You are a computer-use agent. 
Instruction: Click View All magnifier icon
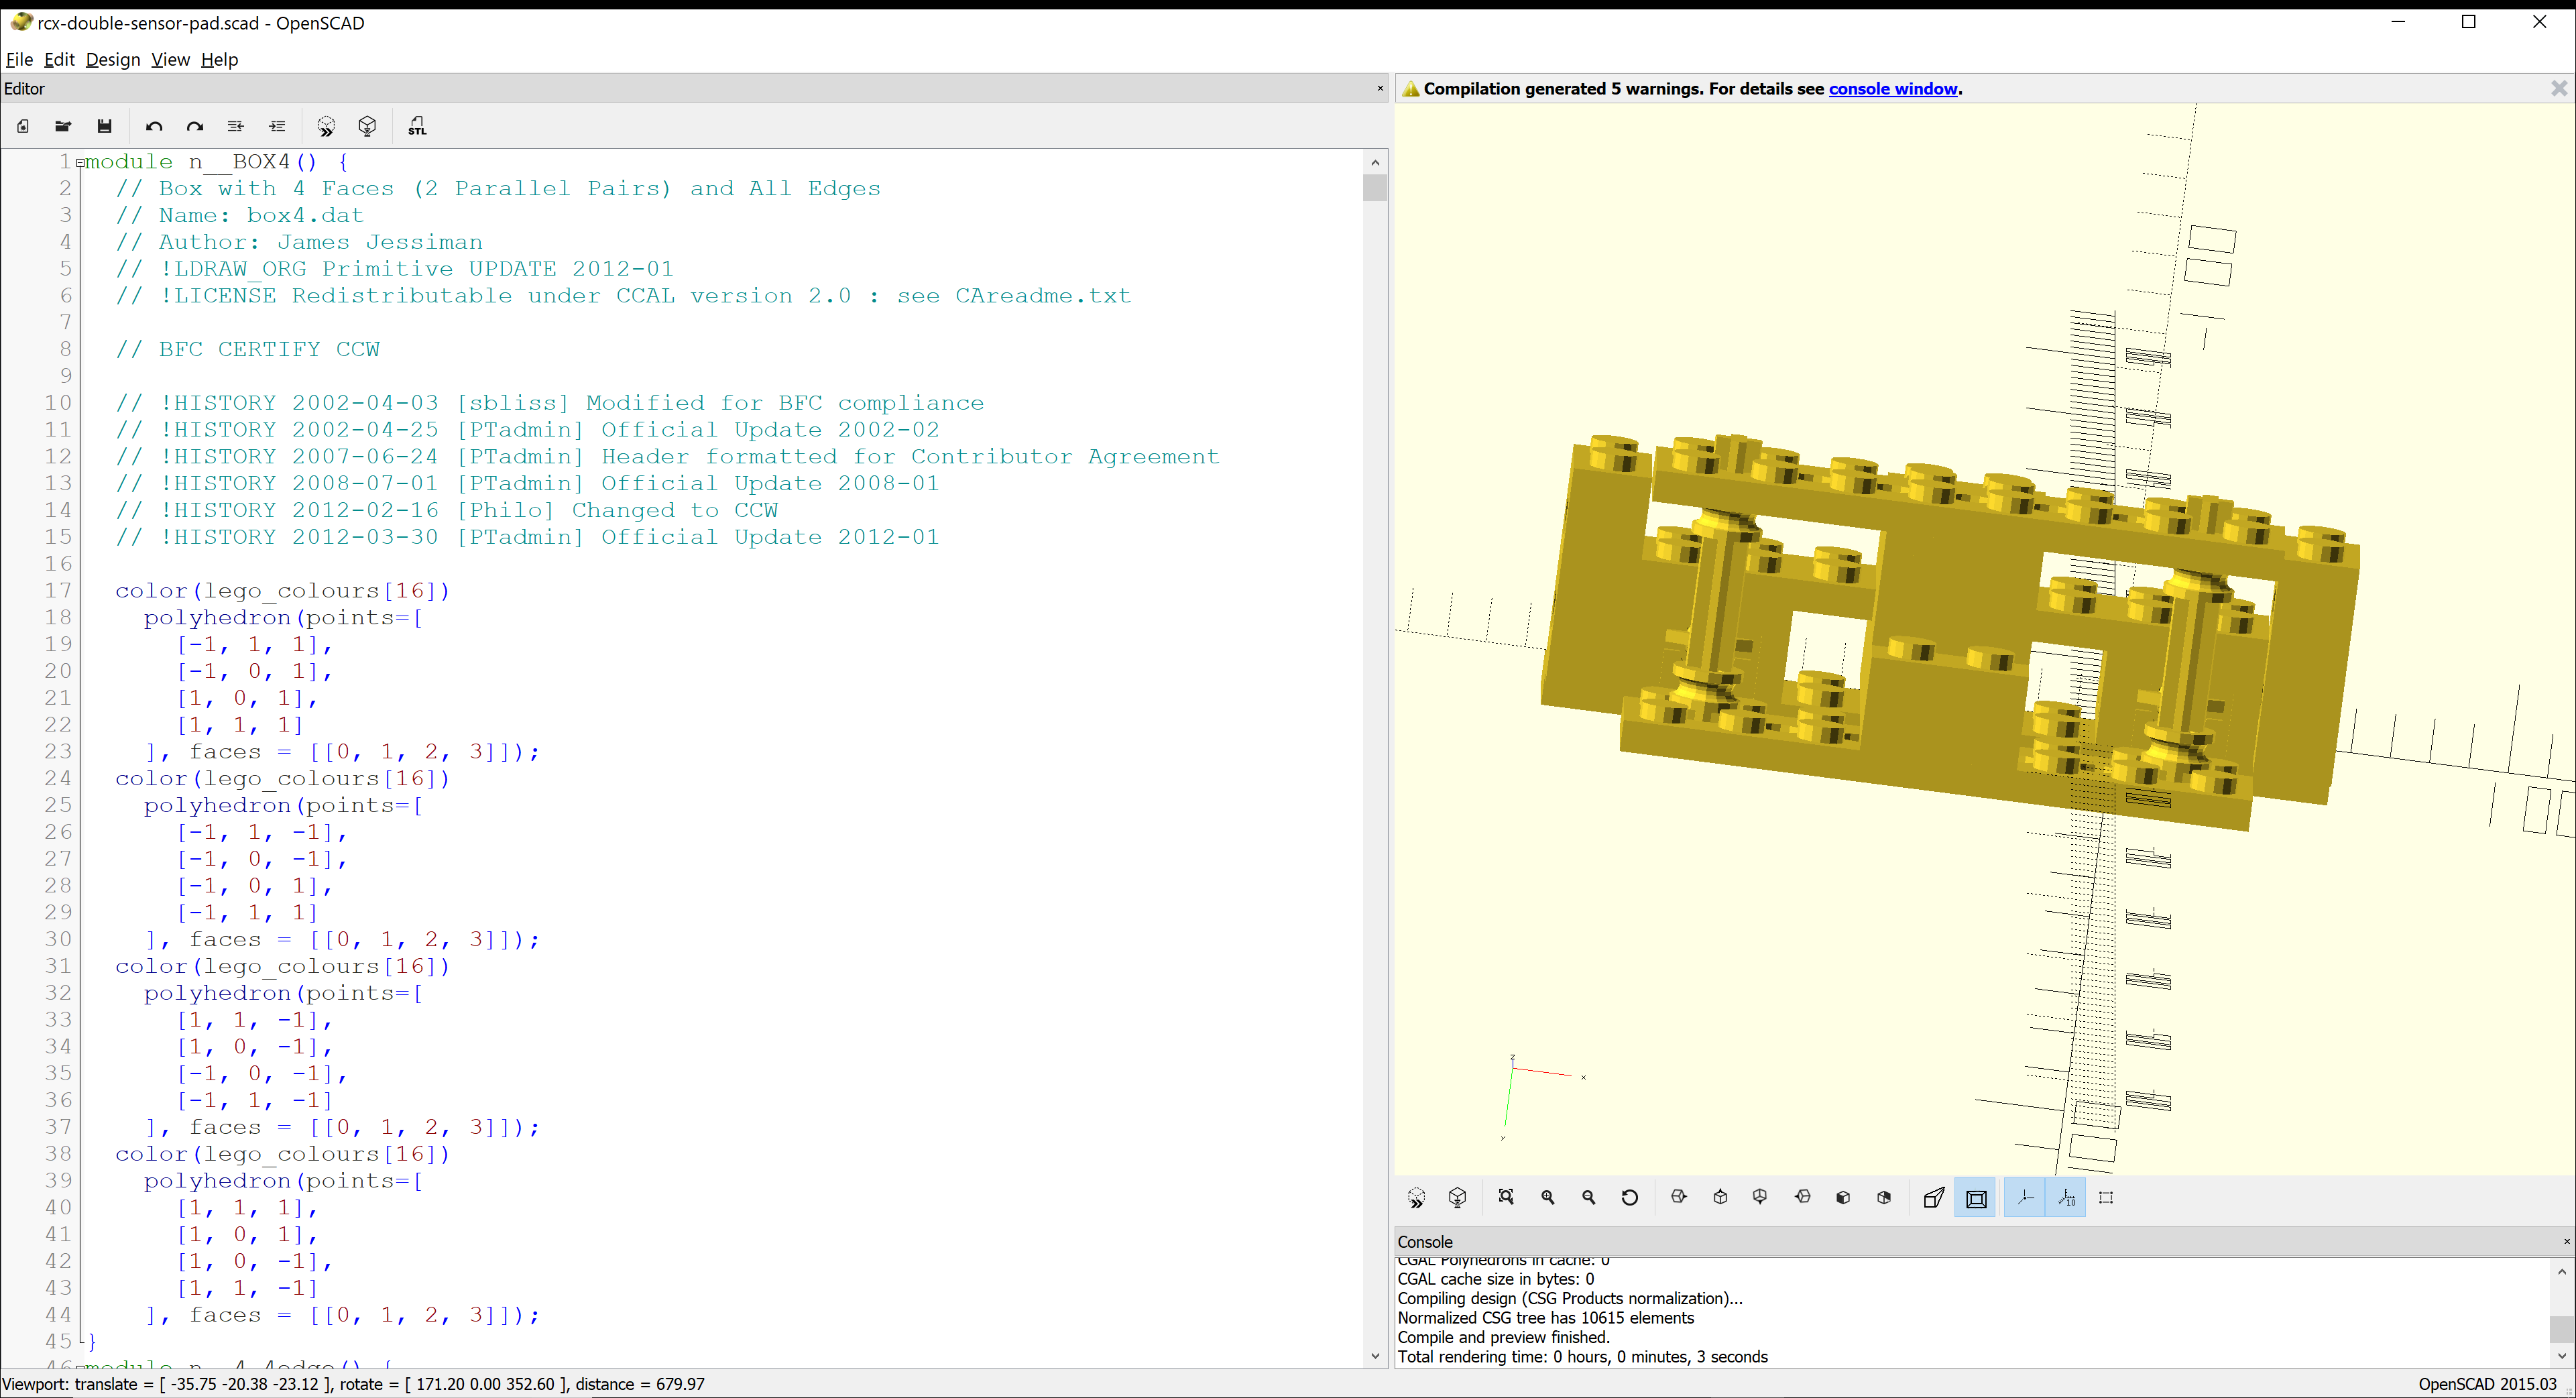1506,1197
